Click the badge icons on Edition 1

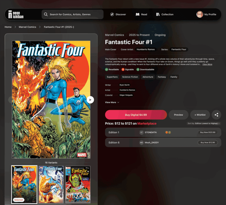[168, 132]
